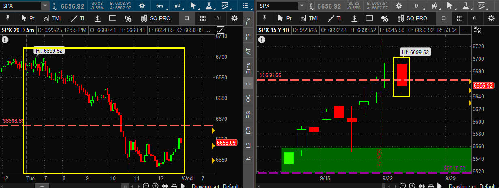Viewport: 499px width, 188px height.
Task: Zoom out on the left chart
Action: (146, 186)
